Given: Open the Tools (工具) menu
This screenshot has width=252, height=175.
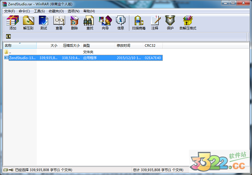Looking at the screenshot, I should pyautogui.click(x=39, y=11).
